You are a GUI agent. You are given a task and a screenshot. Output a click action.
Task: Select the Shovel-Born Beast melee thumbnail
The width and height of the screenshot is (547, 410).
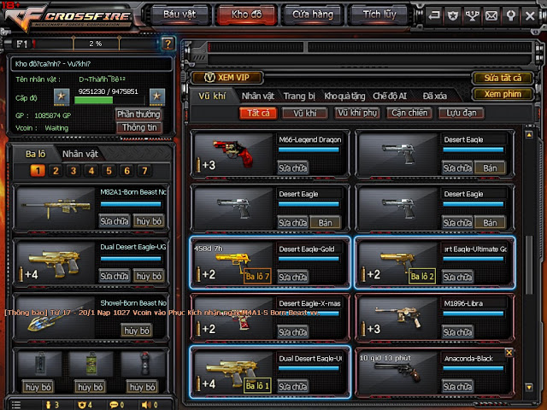[x=56, y=318]
